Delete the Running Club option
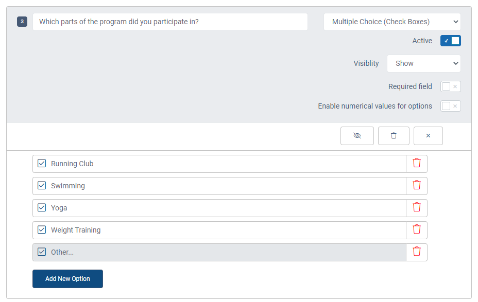The width and height of the screenshot is (478, 302). [417, 164]
